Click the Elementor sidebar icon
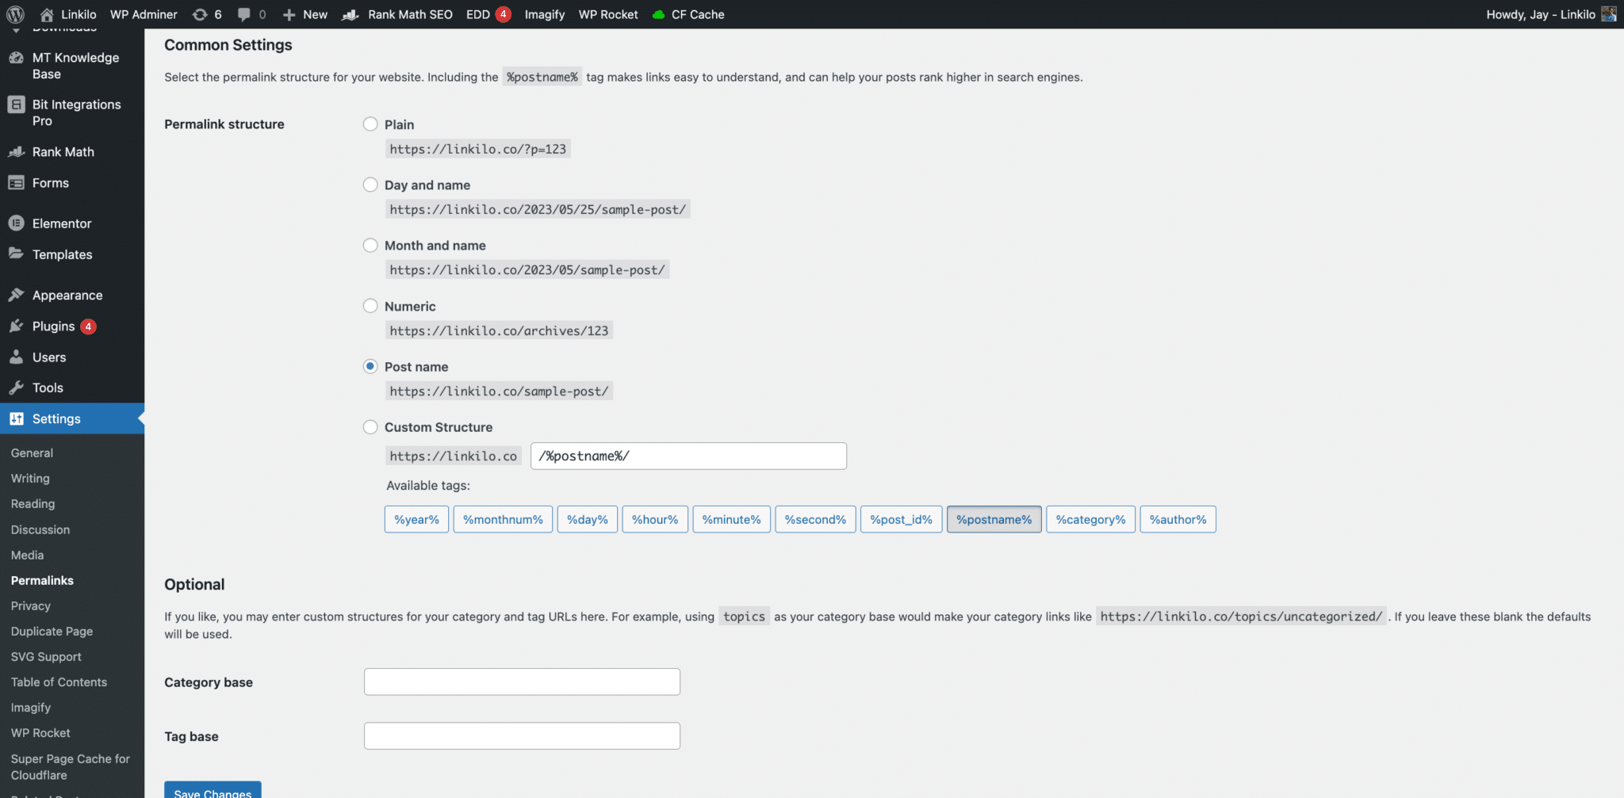The width and height of the screenshot is (1624, 798). (16, 223)
